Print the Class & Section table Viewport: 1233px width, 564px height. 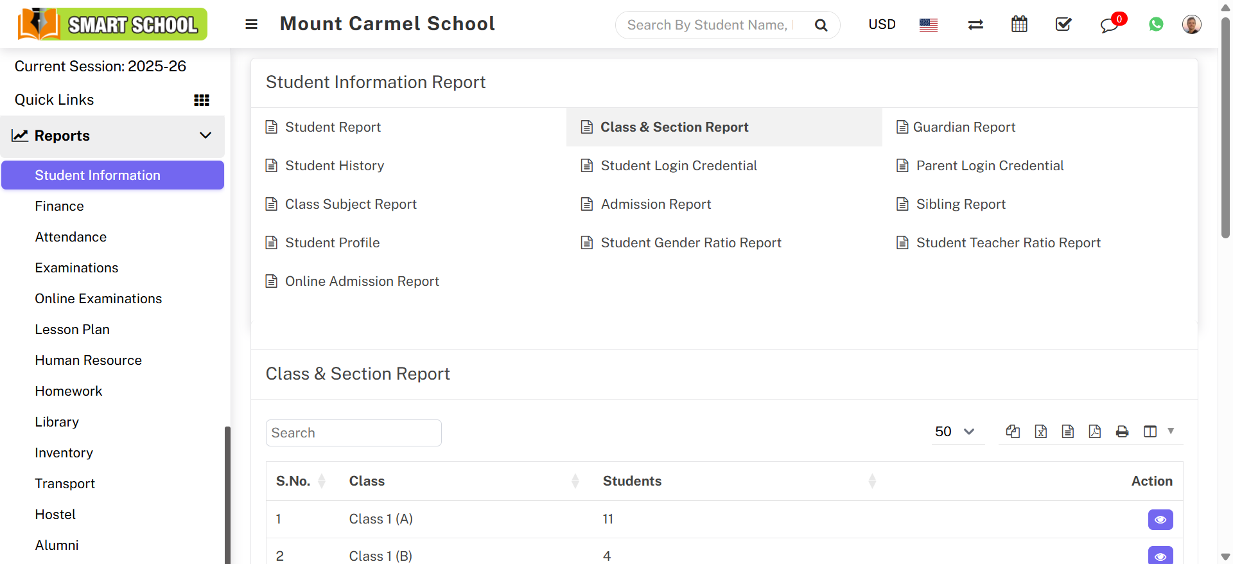pos(1122,432)
